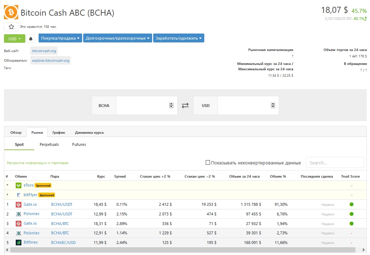Click the Bitfinex logo in row 5

[x=19, y=243]
